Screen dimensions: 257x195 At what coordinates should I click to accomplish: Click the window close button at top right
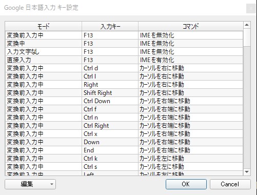click(251, 8)
